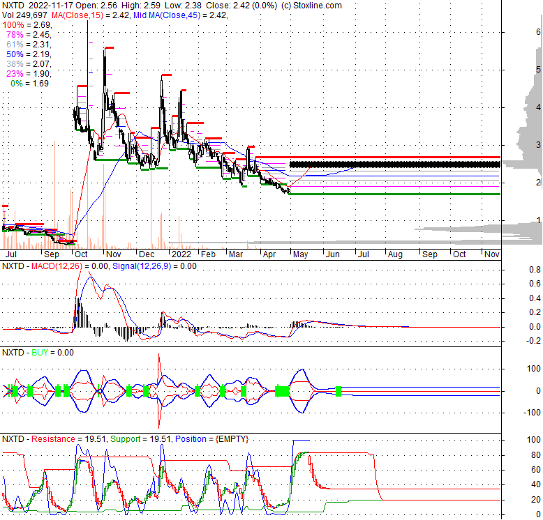Click the date 2022-11-17 in the header
The width and height of the screenshot is (543, 520).
51,6
